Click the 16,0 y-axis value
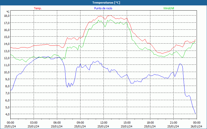The height and width of the screenshot is (129, 207). tap(7, 30)
